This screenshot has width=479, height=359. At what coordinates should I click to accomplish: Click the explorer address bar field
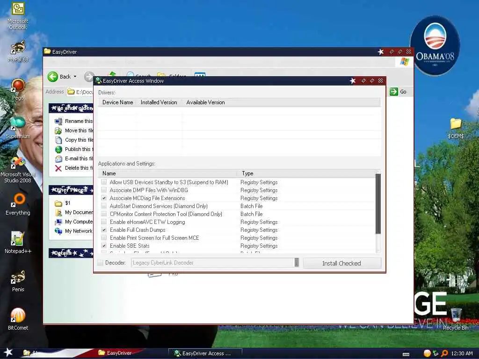click(80, 92)
